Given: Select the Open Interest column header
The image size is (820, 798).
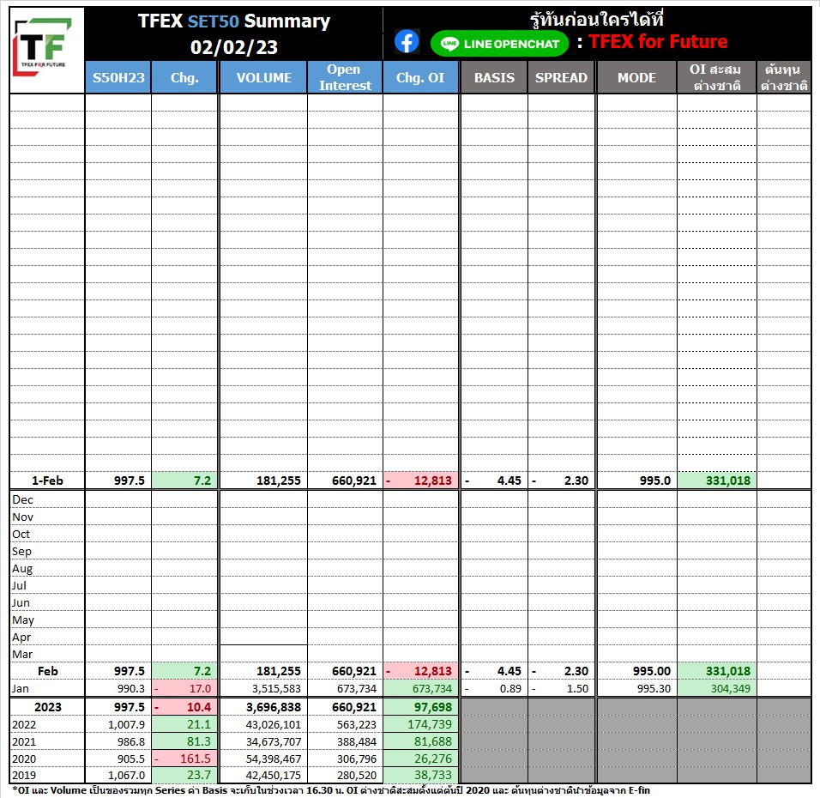Looking at the screenshot, I should (x=345, y=77).
